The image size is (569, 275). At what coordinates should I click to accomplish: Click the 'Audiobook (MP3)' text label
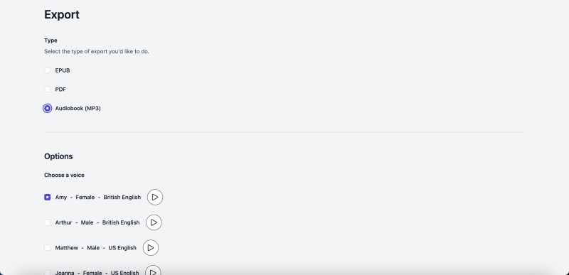point(78,108)
